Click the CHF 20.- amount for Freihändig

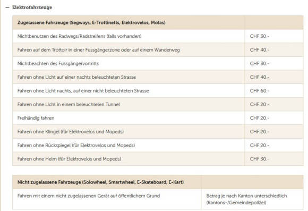259,118
